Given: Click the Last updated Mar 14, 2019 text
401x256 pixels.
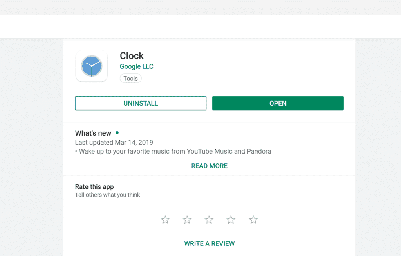Looking at the screenshot, I should 114,142.
